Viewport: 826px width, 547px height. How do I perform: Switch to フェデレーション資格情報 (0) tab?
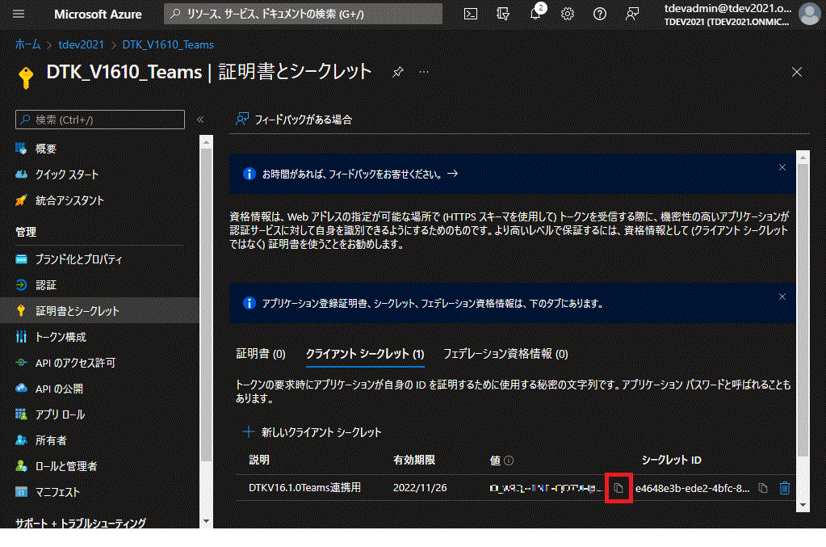pos(505,354)
